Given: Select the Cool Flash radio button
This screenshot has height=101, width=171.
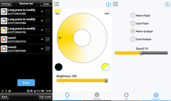Looking at the screenshot, I should (133, 23).
